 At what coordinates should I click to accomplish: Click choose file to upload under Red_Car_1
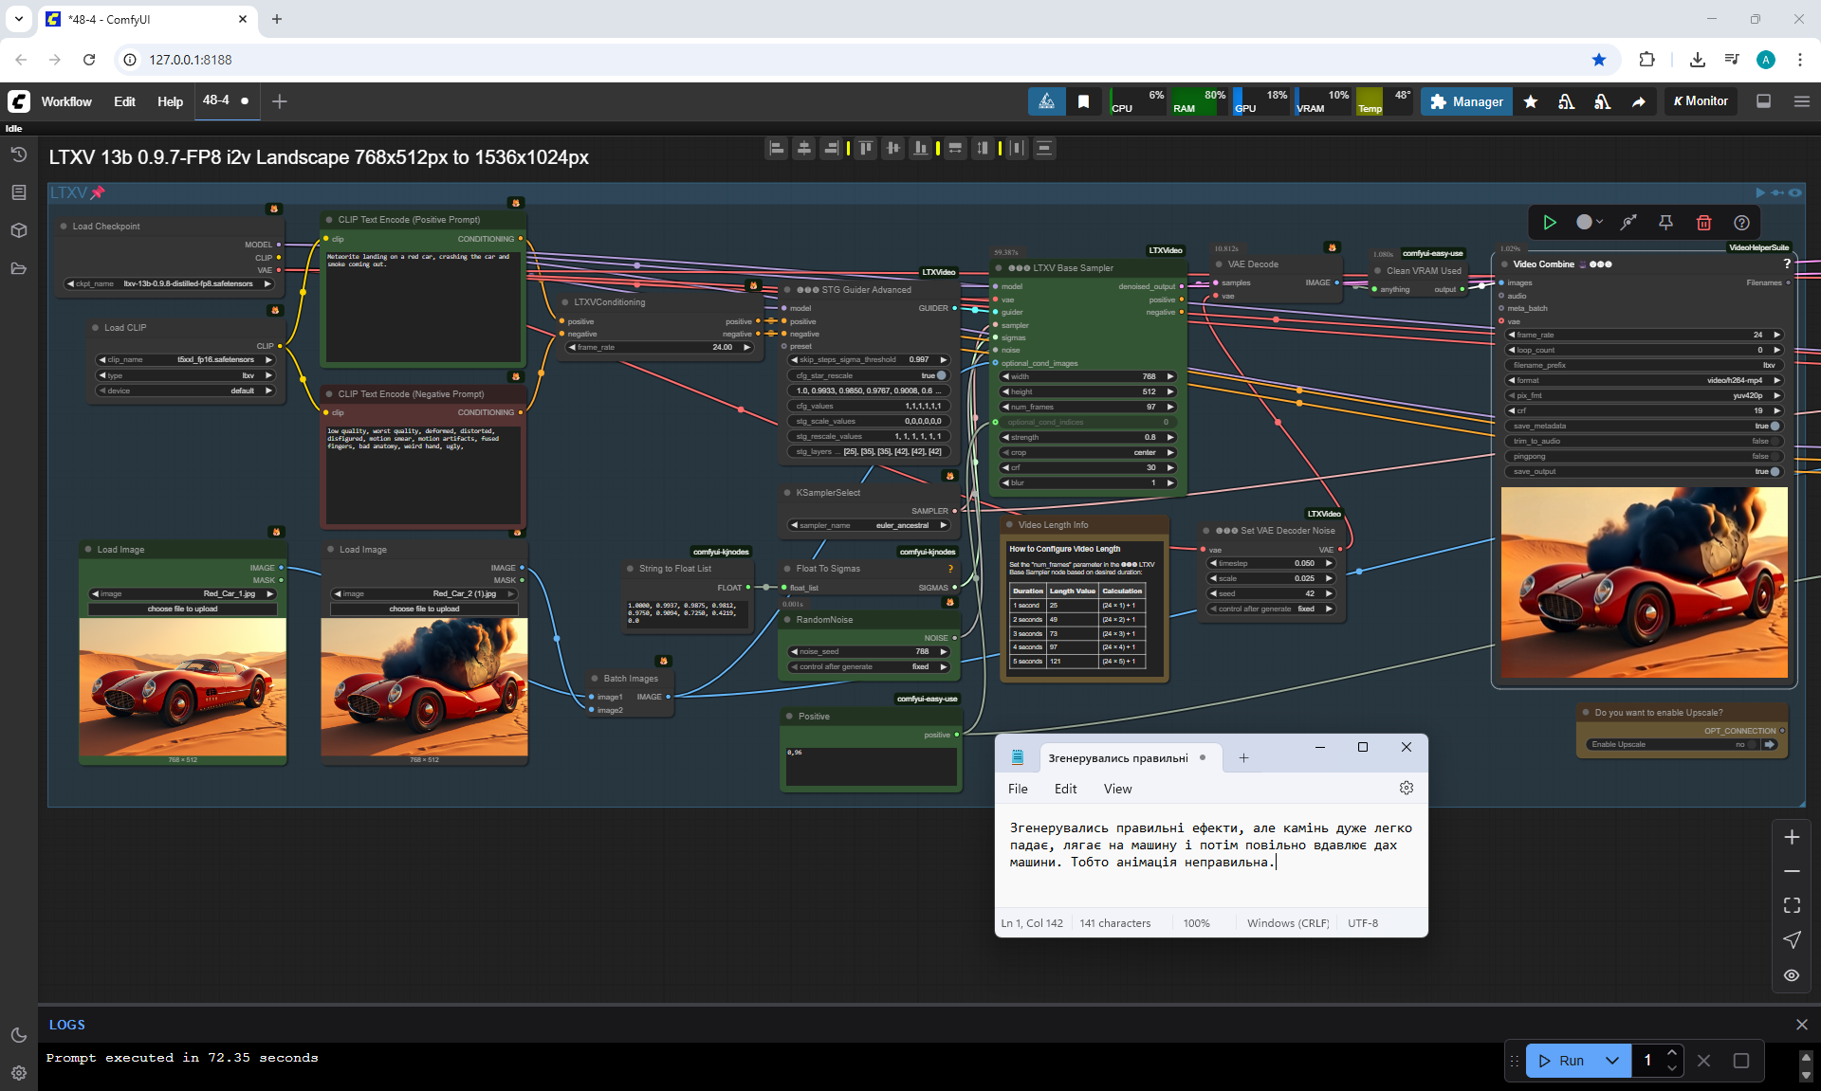point(183,609)
